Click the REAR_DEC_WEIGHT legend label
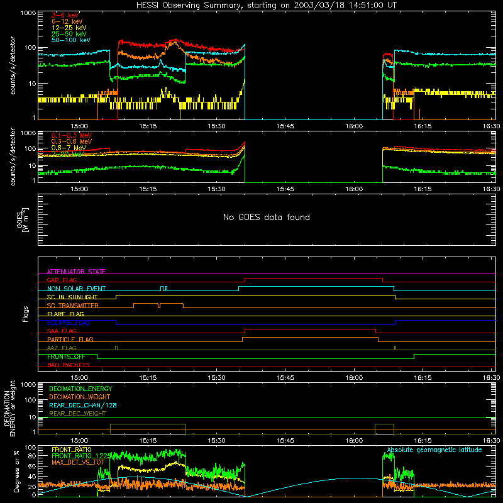 click(77, 414)
